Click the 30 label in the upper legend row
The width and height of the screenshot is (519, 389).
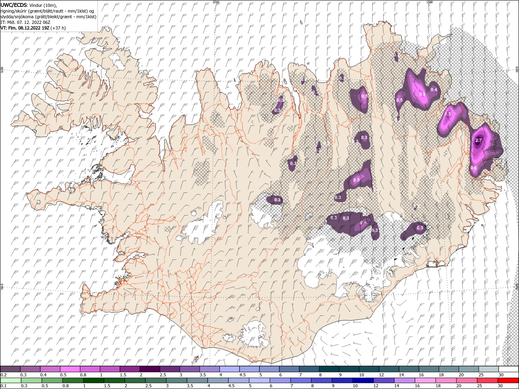click(x=501, y=375)
